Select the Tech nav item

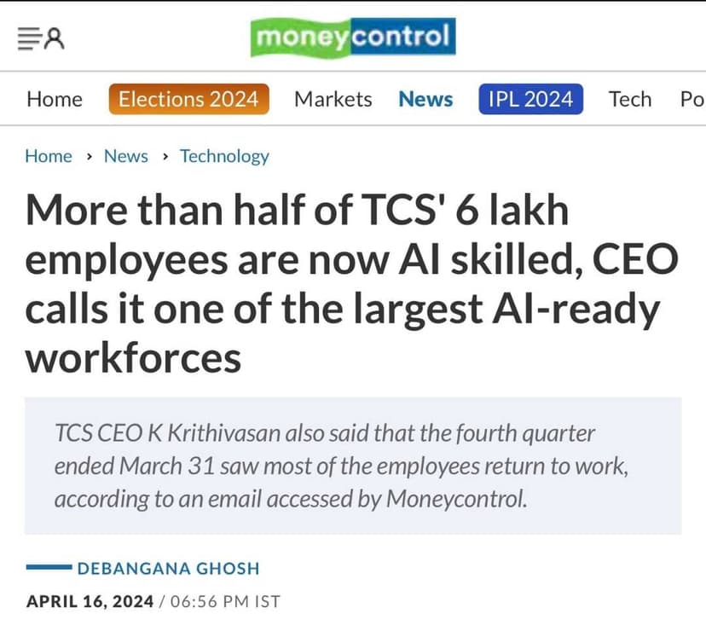coord(629,100)
